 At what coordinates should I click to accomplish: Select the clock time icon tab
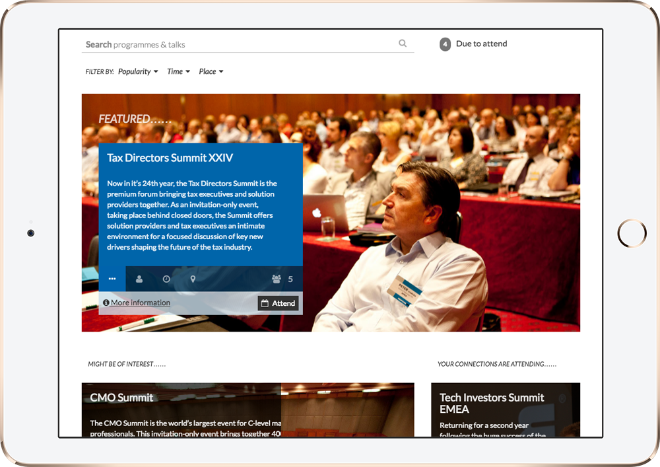coord(166,279)
